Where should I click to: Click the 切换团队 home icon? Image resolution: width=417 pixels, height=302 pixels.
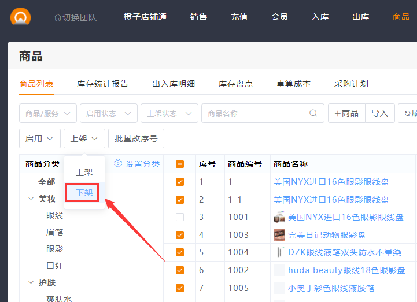57,17
